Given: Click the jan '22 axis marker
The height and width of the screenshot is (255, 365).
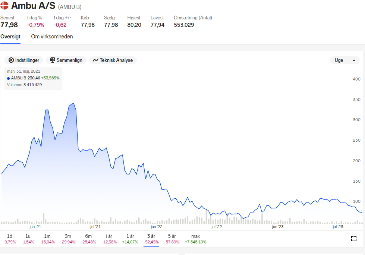Looking at the screenshot, I should [x=157, y=227].
